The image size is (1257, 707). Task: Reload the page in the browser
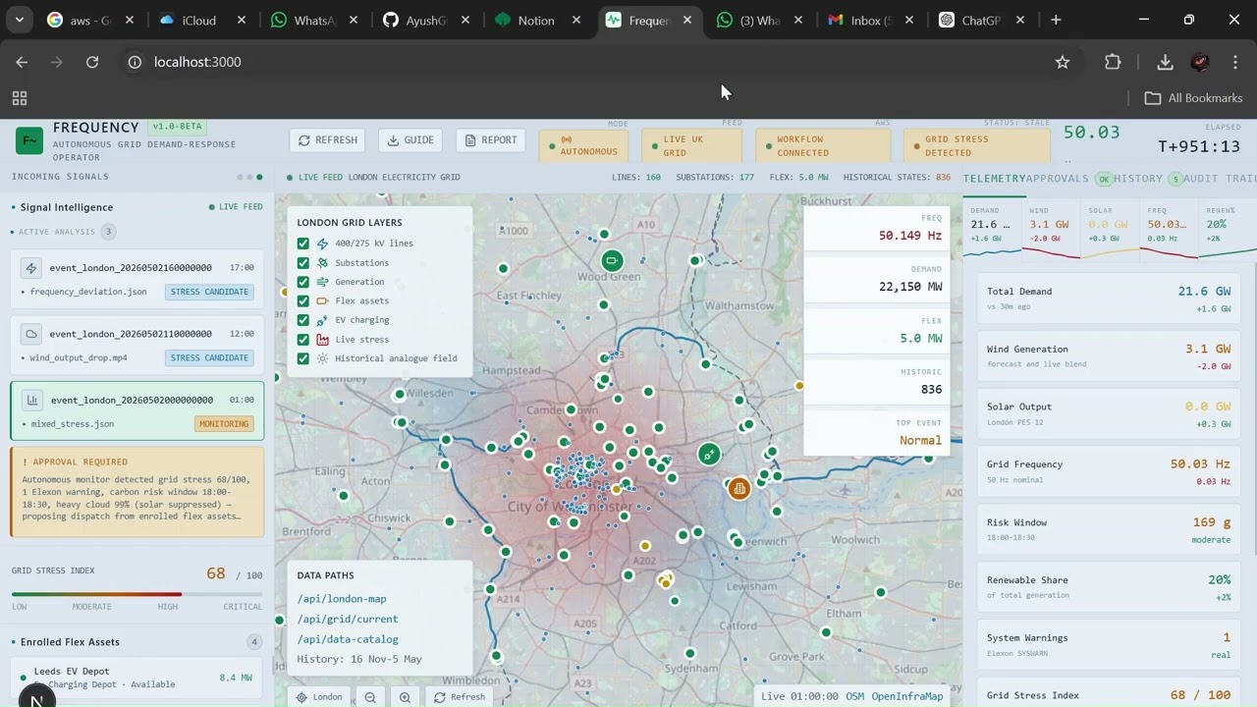(x=92, y=62)
